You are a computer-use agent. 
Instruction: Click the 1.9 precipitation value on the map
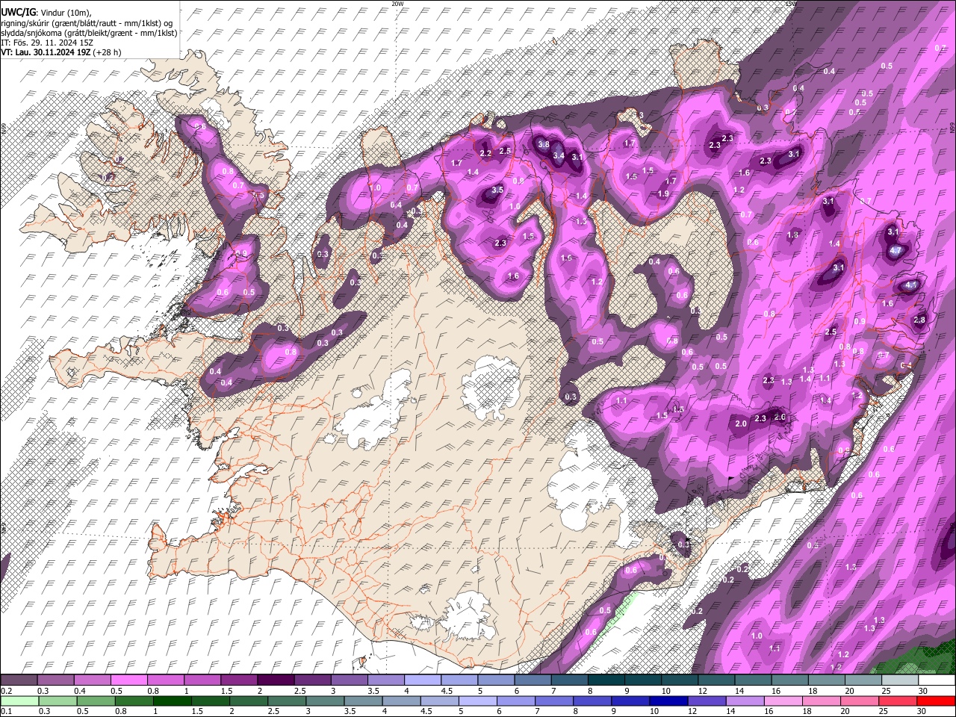(663, 193)
